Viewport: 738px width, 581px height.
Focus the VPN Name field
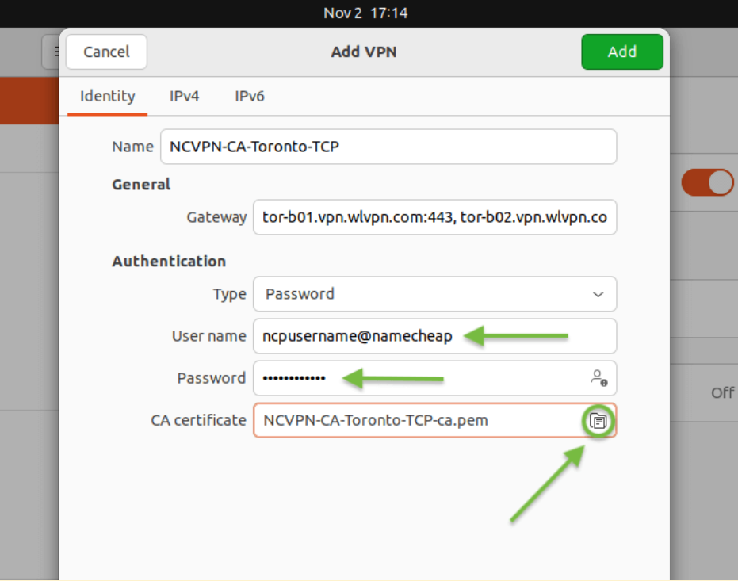388,147
